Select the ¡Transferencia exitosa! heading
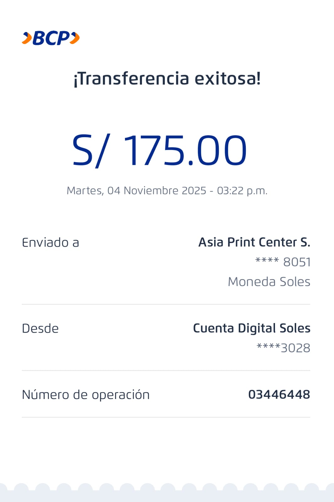The width and height of the screenshot is (334, 502). pos(167,78)
